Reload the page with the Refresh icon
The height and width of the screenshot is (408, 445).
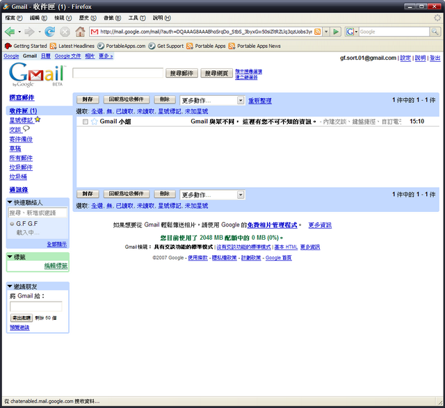pyautogui.click(x=50, y=31)
